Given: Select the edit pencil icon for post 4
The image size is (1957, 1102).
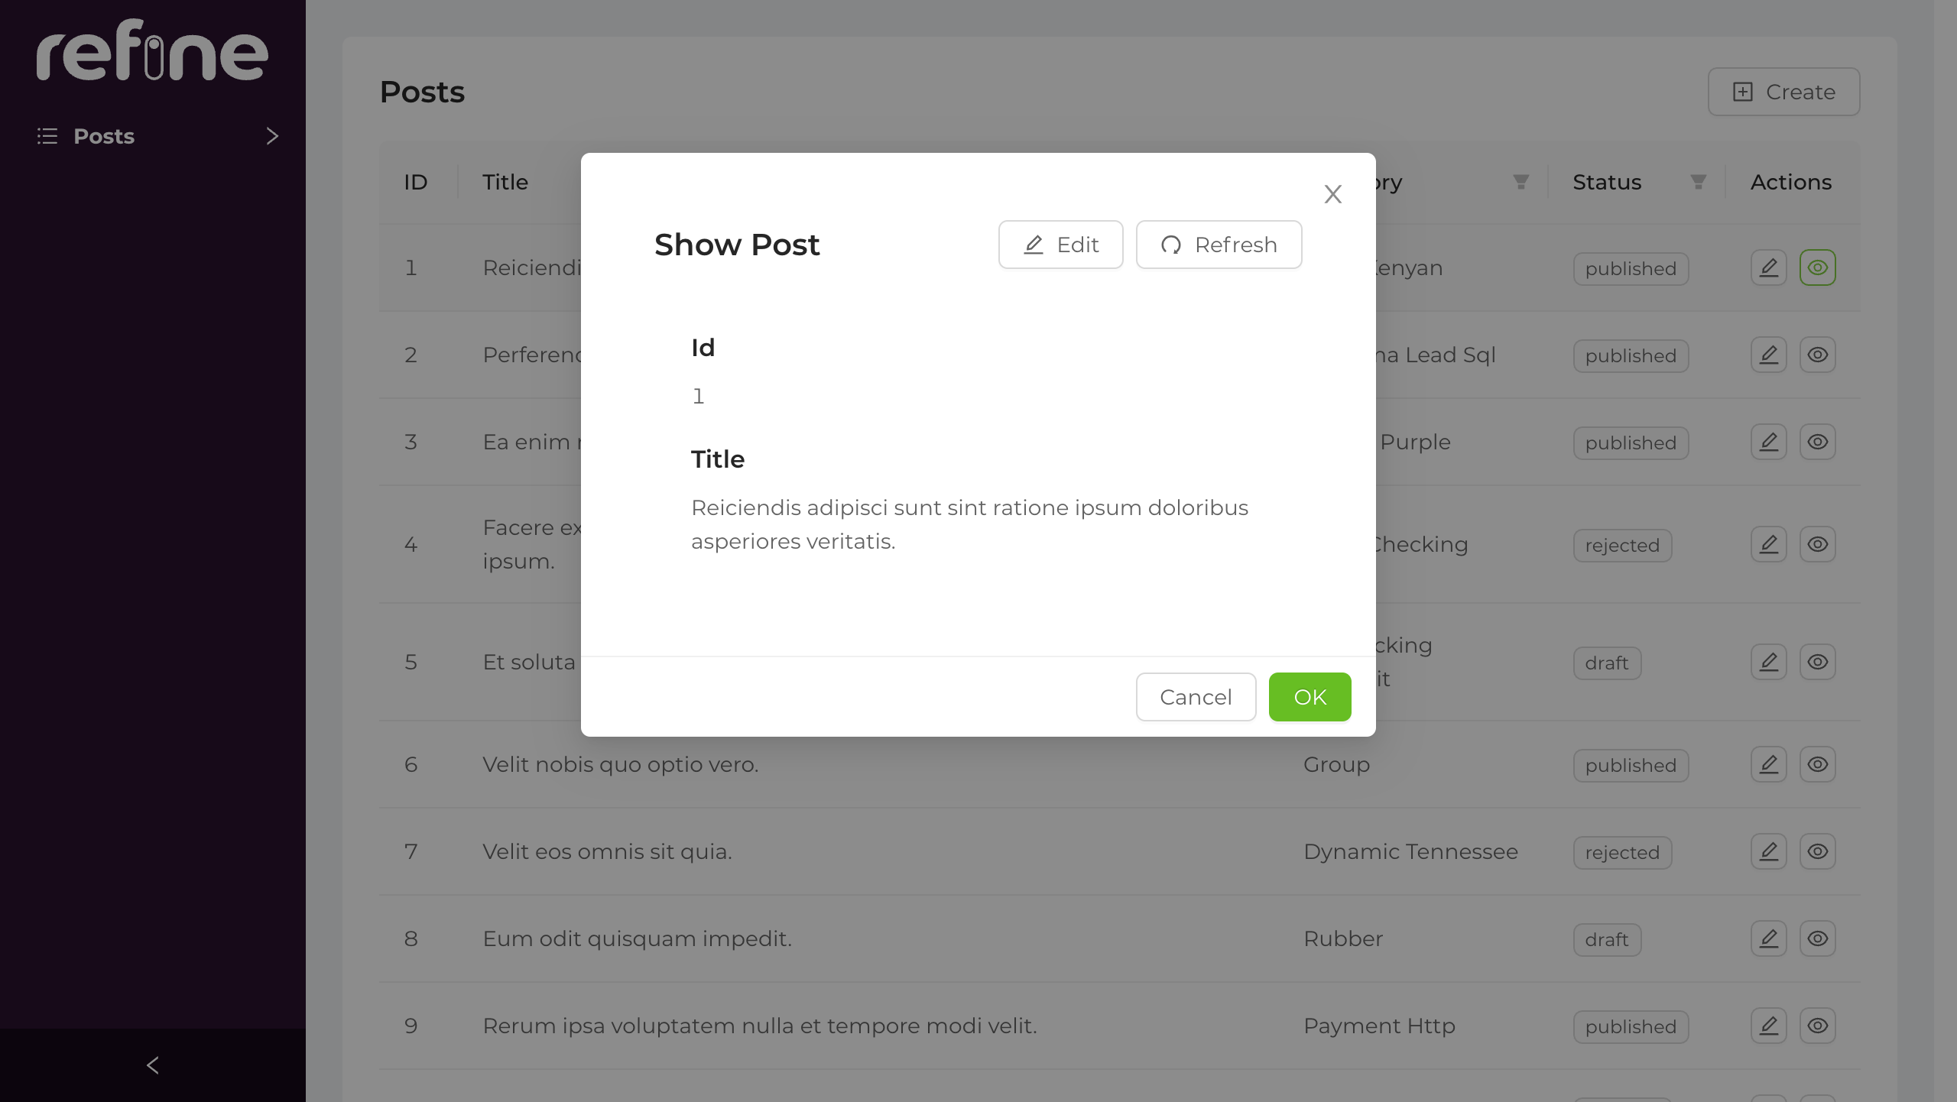Looking at the screenshot, I should point(1768,543).
